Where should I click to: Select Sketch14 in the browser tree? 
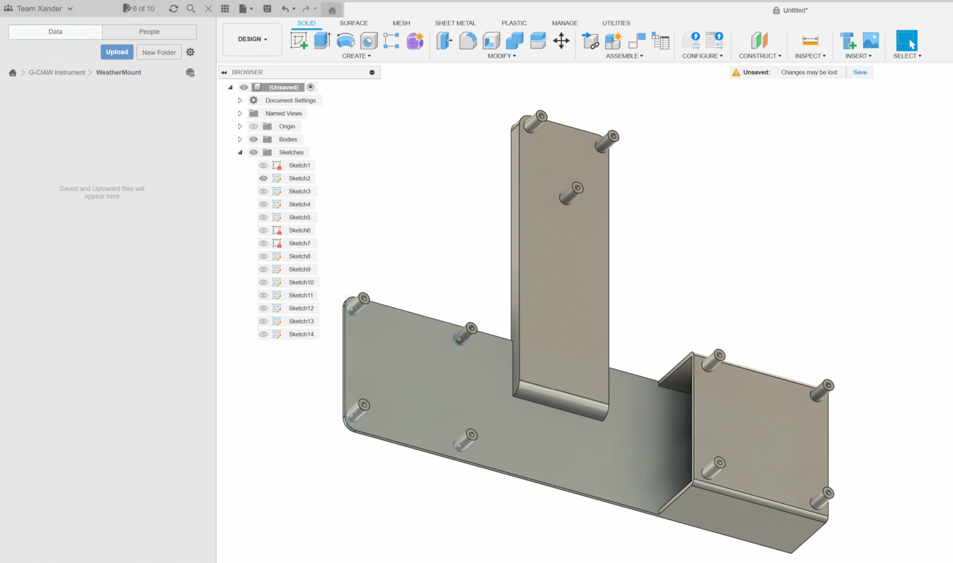coord(301,334)
